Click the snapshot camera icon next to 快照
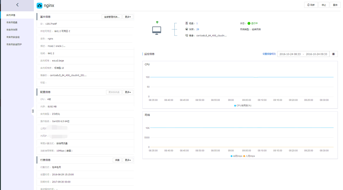Image resolution: width=343 pixels, height=190 pixels. pos(187,29)
